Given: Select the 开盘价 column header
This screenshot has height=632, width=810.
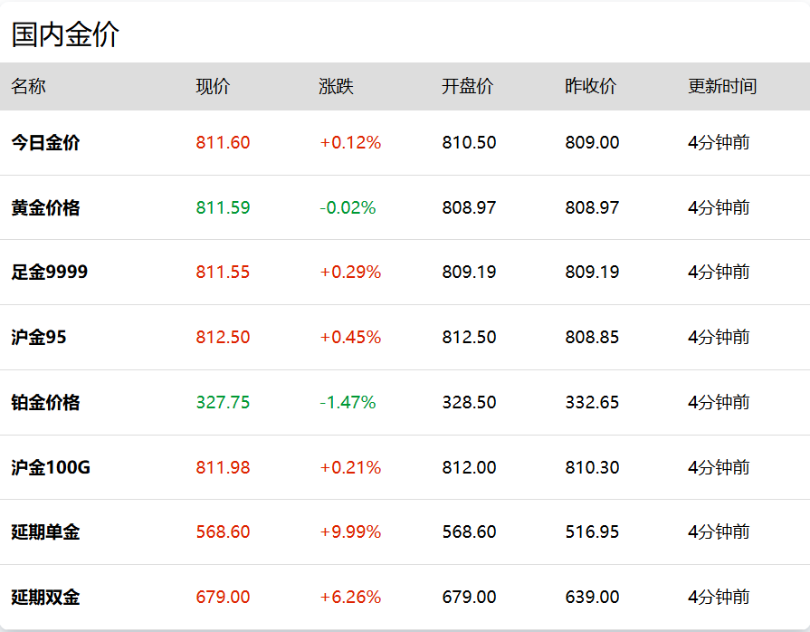Looking at the screenshot, I should tap(467, 87).
